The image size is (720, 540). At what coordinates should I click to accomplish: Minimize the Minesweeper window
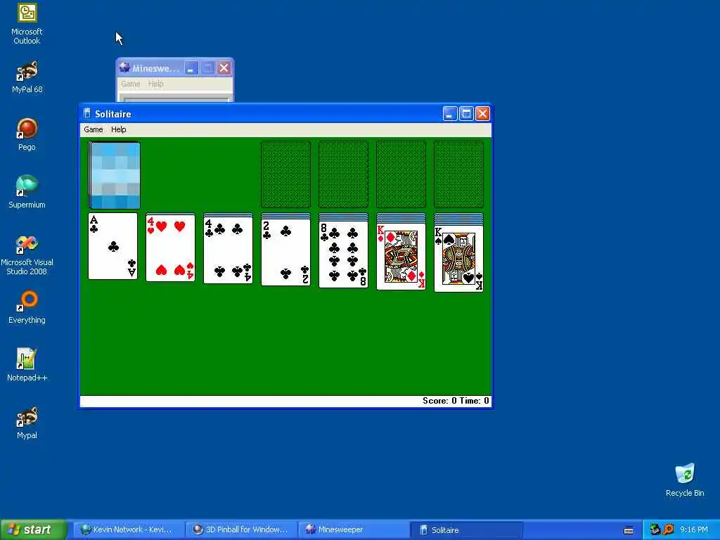pos(191,68)
